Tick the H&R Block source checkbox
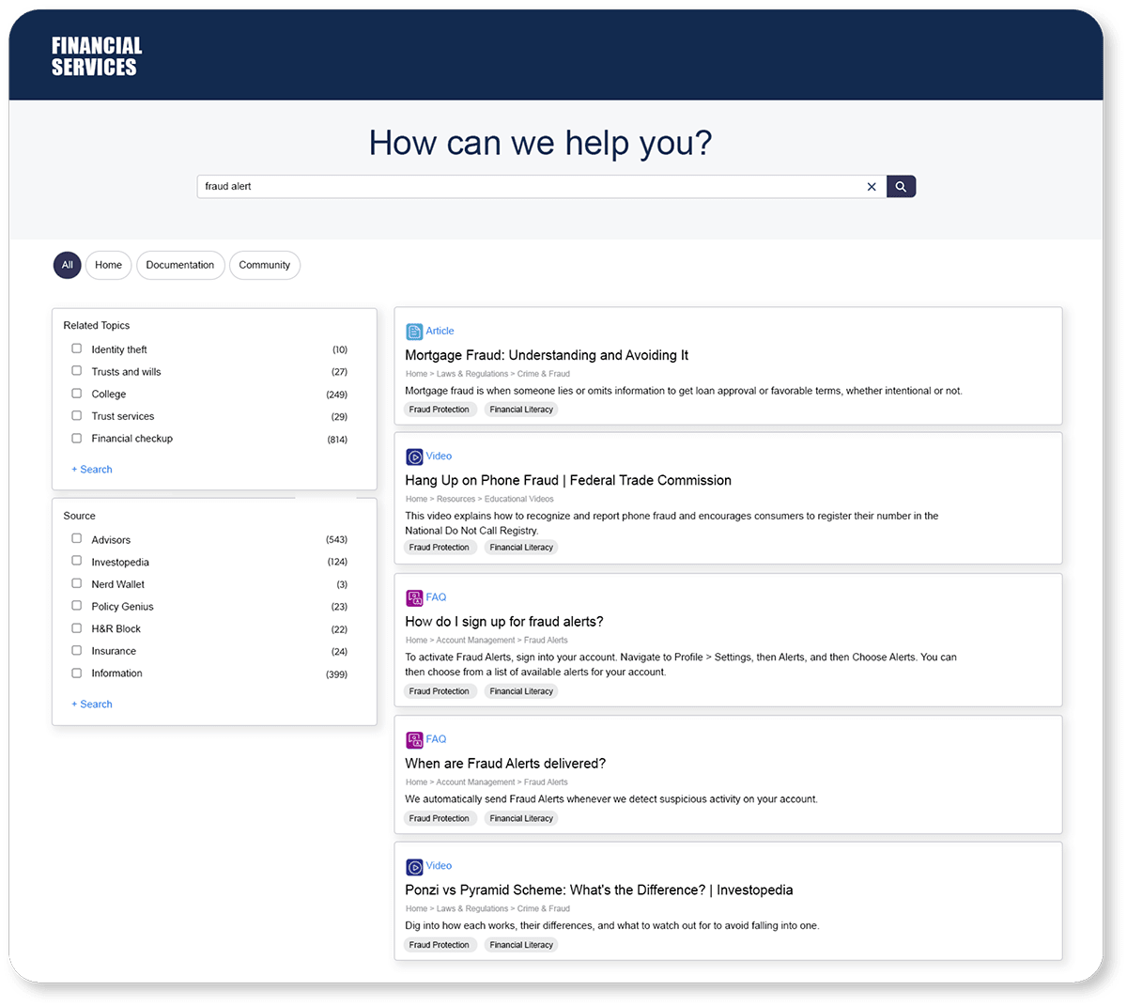 pos(77,628)
